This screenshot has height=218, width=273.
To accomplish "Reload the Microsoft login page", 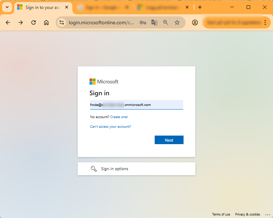I will [34, 22].
